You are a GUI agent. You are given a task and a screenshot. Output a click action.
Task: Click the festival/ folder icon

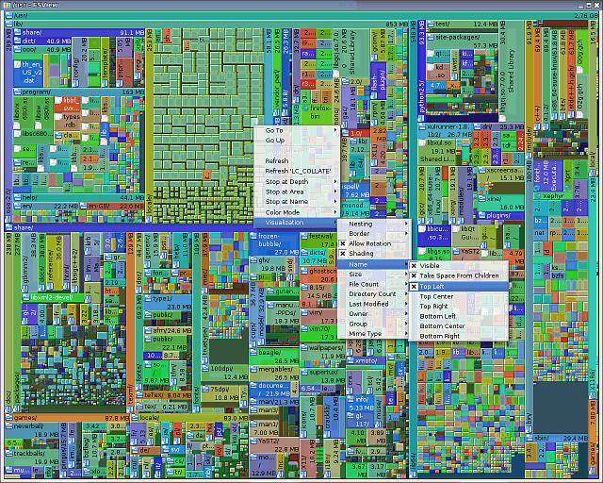304,236
